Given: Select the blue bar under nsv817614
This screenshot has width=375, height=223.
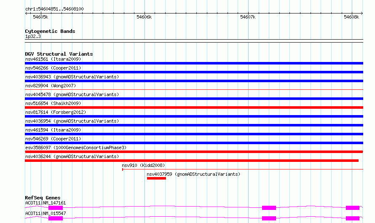Looking at the screenshot, I should tap(194, 116).
